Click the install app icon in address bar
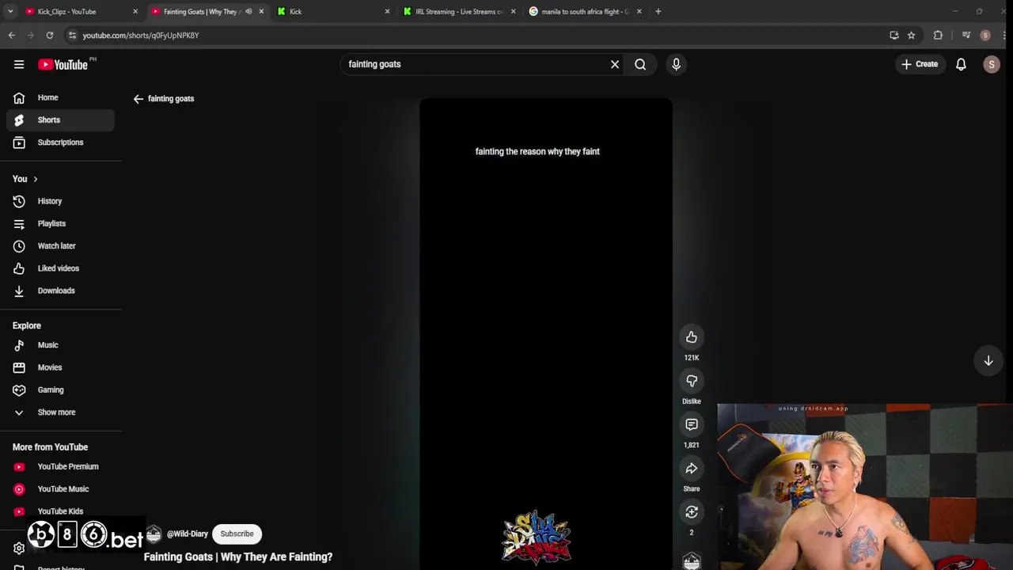 pos(893,36)
